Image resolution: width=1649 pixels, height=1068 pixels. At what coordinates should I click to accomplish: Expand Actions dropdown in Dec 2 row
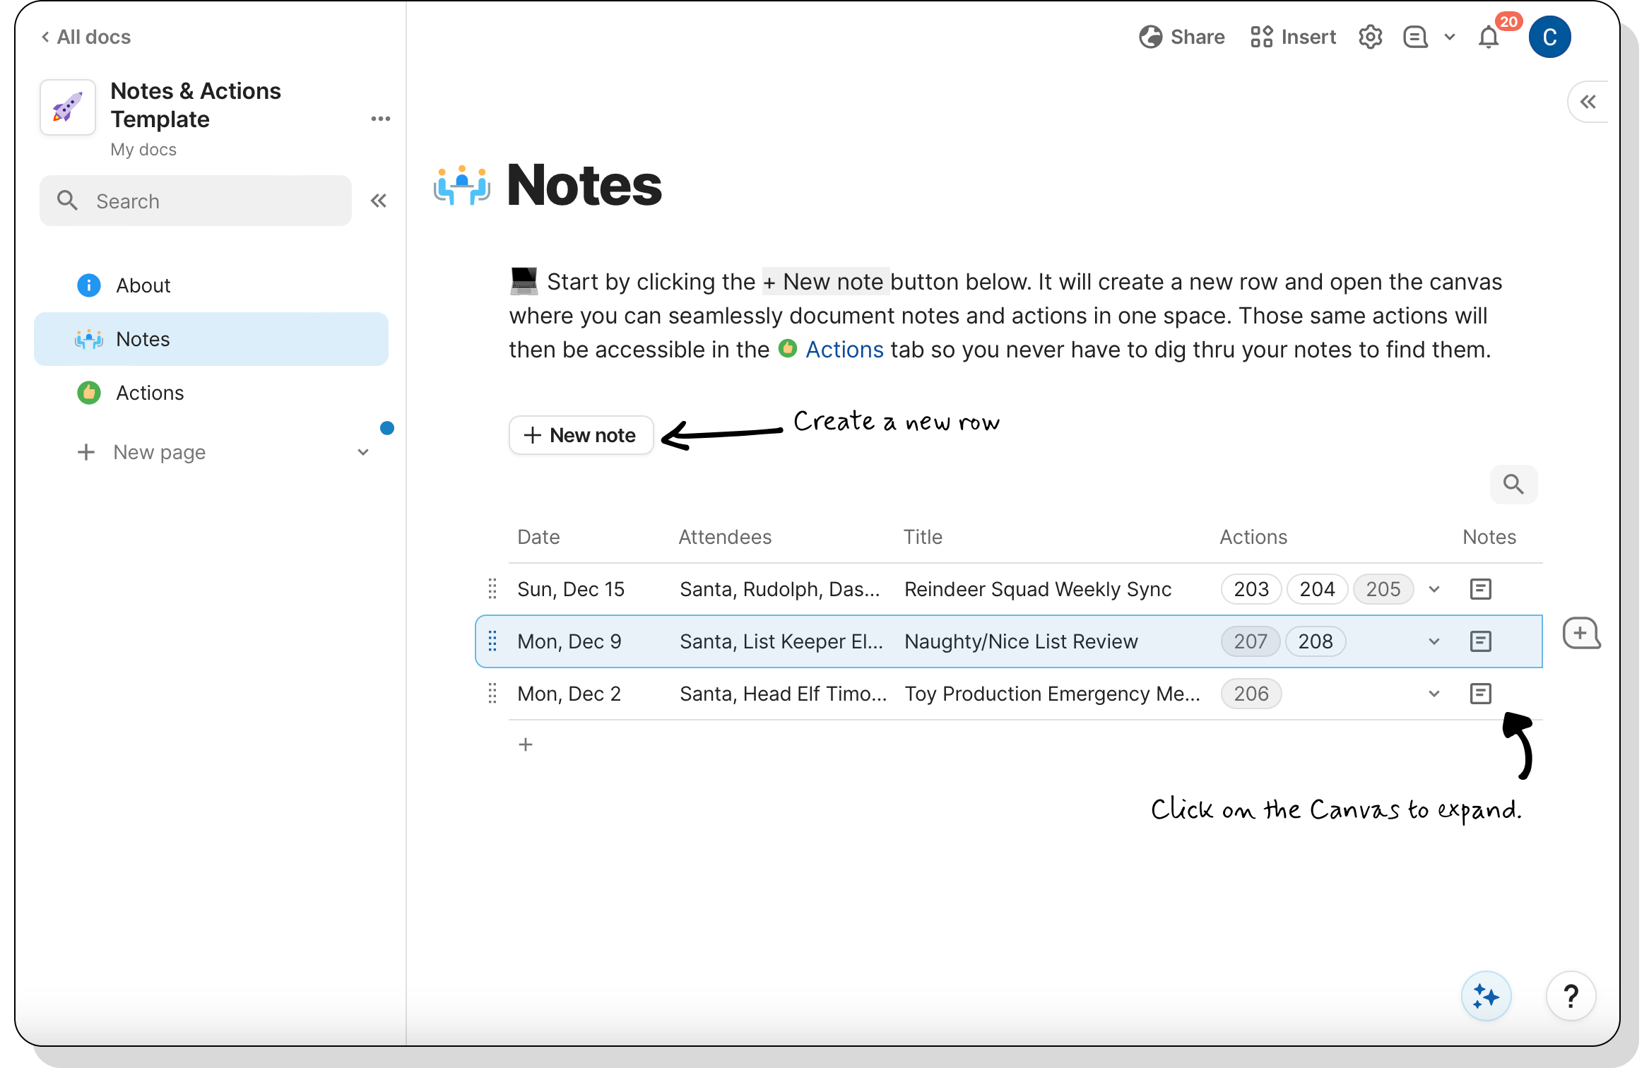pyautogui.click(x=1434, y=694)
